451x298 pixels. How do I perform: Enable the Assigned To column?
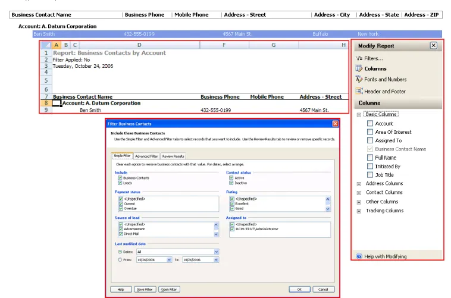click(x=370, y=140)
